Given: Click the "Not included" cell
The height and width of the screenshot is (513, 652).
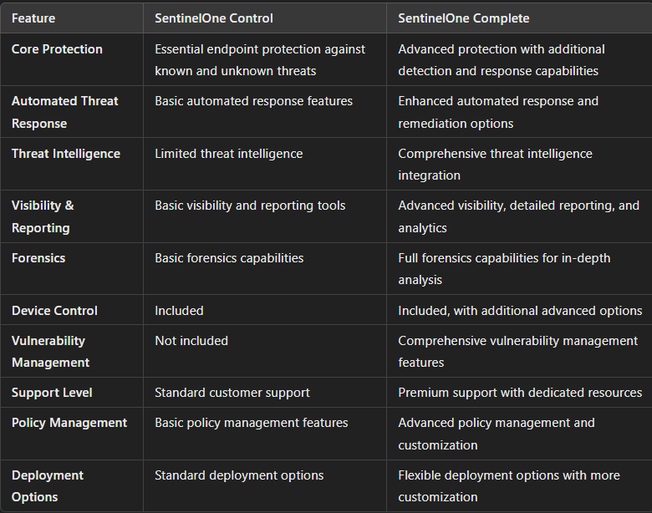Looking at the screenshot, I should coord(191,341).
